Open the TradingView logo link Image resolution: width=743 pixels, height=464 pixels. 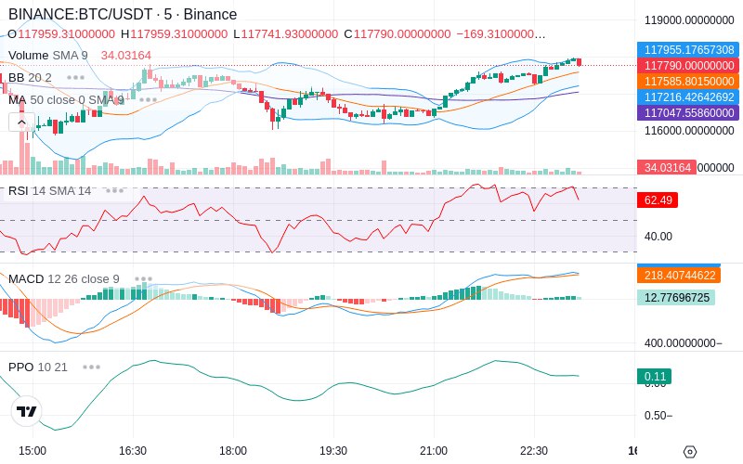coord(27,411)
